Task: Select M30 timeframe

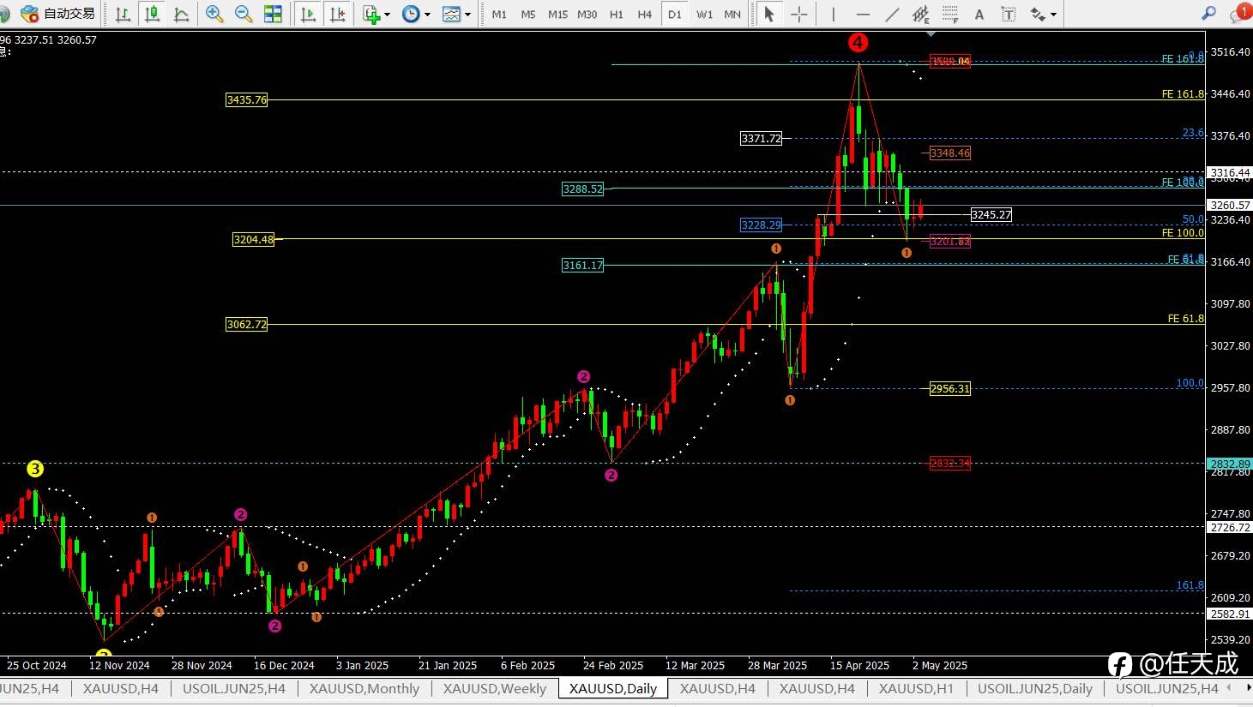Action: pos(587,15)
